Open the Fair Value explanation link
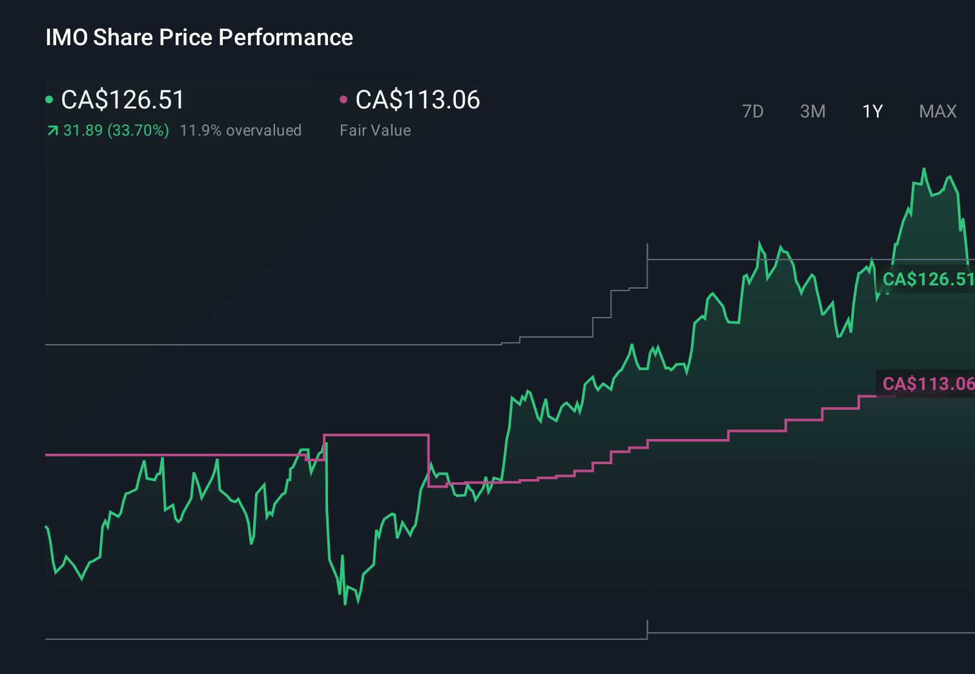This screenshot has height=674, width=975. click(375, 130)
